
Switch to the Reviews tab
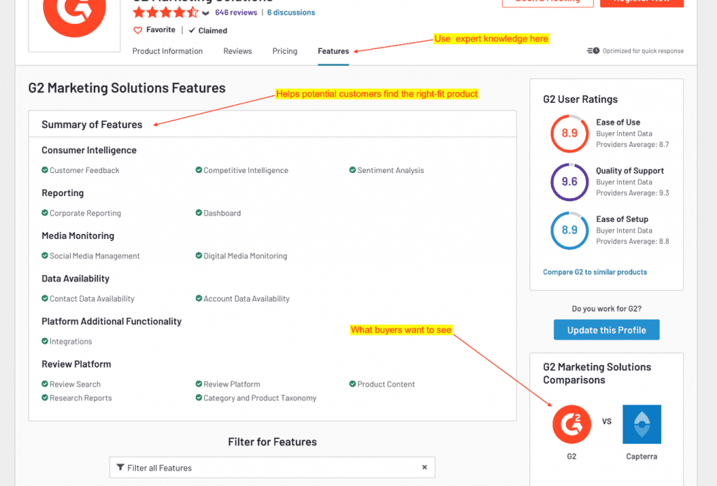[237, 51]
